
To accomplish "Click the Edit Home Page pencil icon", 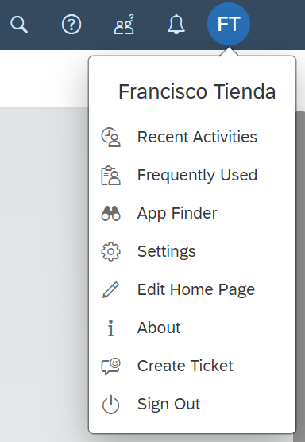I will 111,289.
